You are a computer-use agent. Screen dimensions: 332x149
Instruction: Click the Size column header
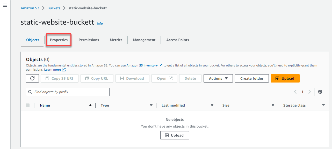pyautogui.click(x=226, y=105)
